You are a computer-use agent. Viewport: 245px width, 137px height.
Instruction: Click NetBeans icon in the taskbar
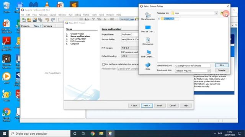click(x=110, y=134)
